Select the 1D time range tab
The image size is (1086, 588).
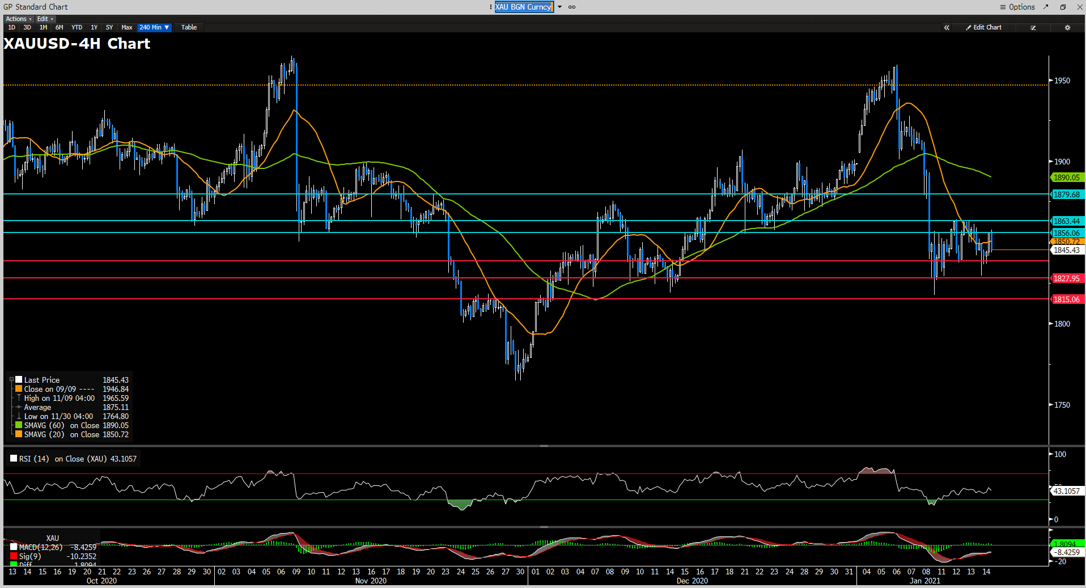(x=11, y=27)
